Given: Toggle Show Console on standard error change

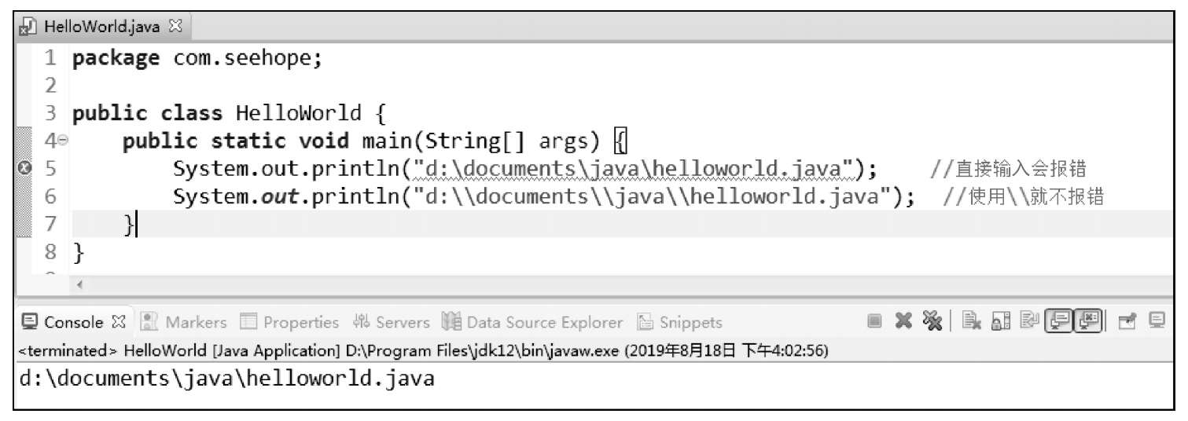Looking at the screenshot, I should pyautogui.click(x=1089, y=321).
